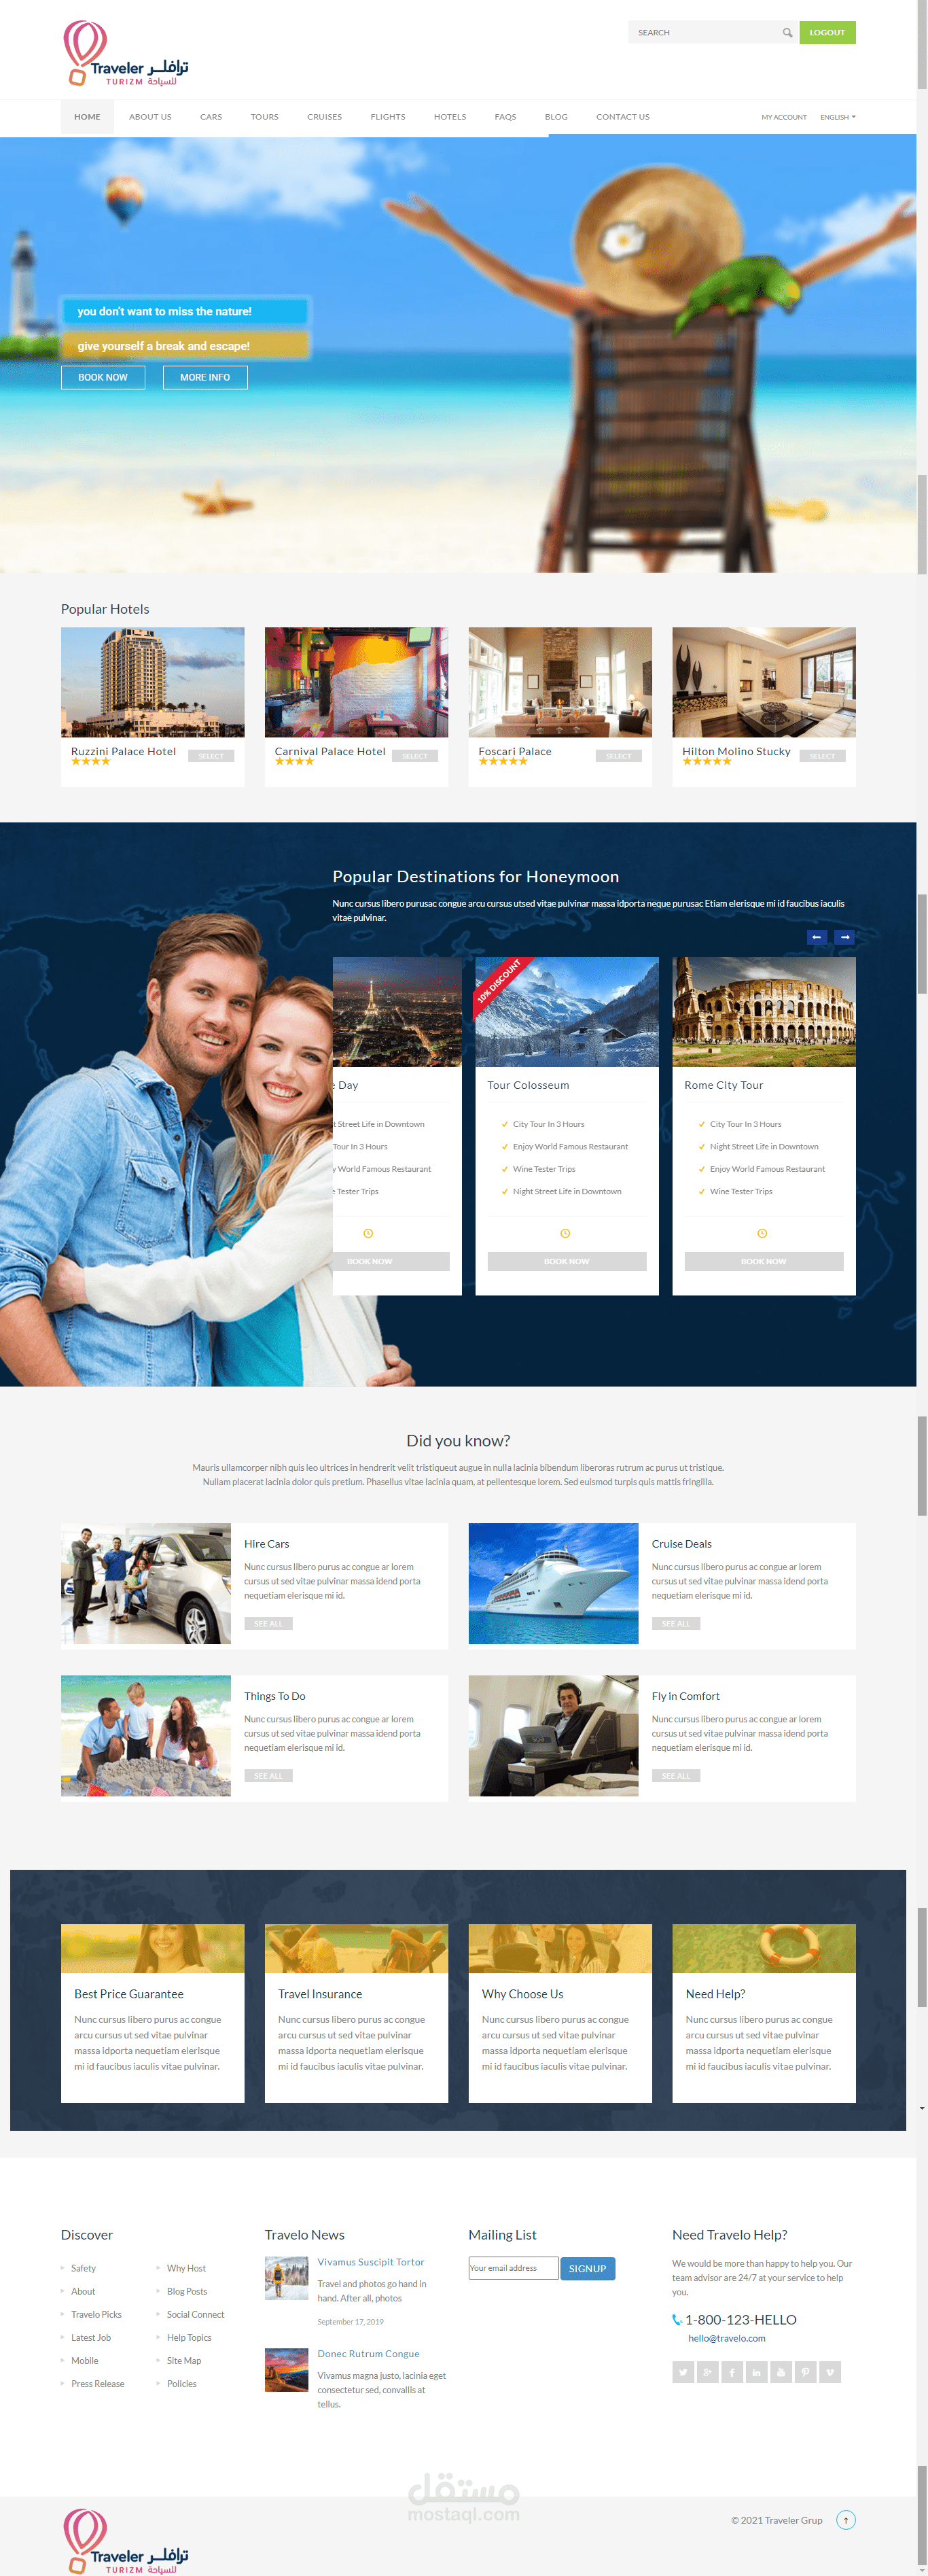Click the phone icon beside 1-800-123-HELLO
The width and height of the screenshot is (928, 2576).
[677, 2320]
